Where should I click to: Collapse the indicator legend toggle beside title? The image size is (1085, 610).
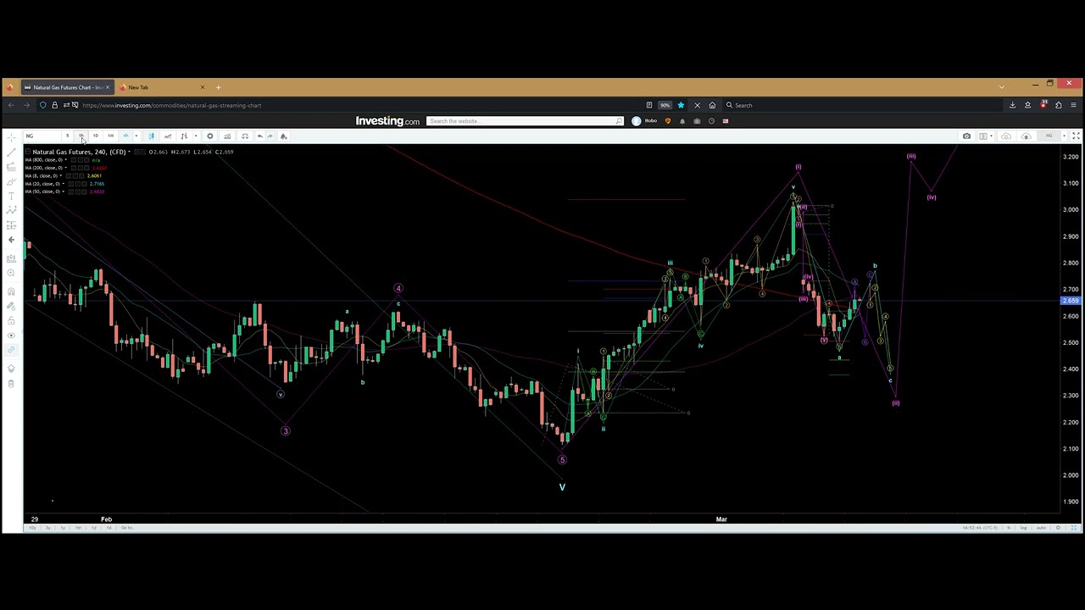28,152
